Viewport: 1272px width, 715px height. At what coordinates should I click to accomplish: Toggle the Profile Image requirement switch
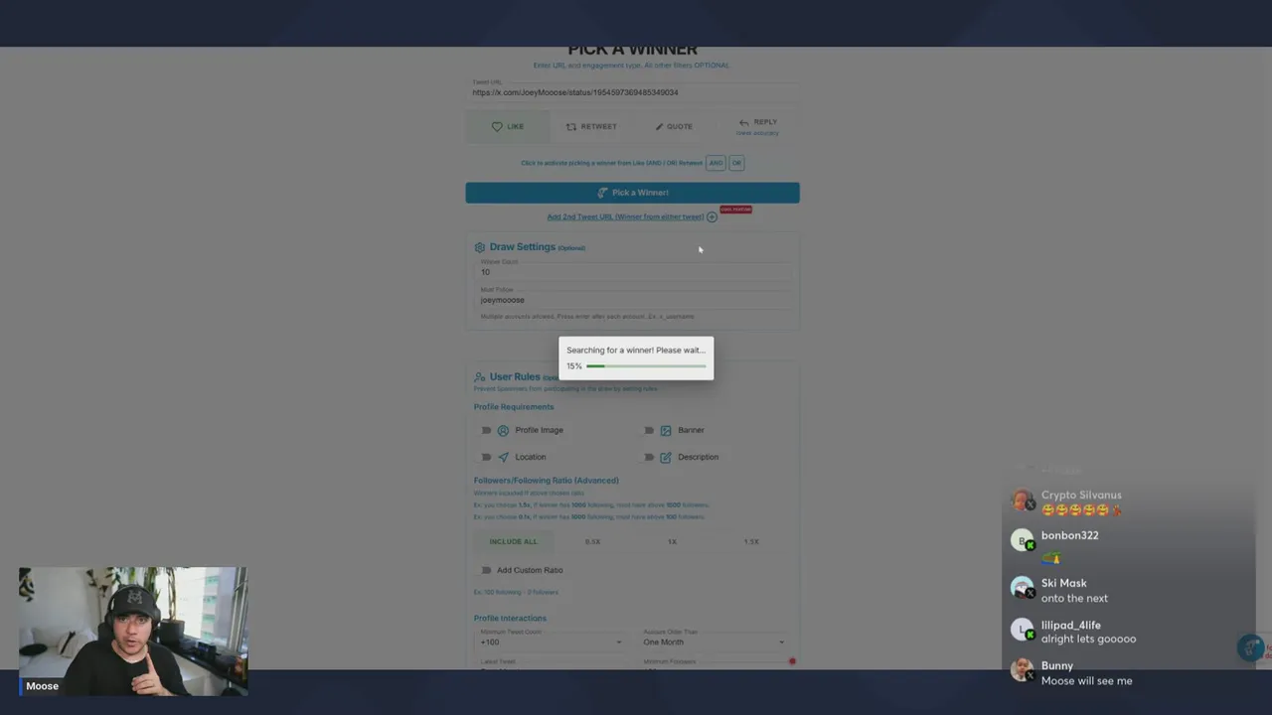486,430
